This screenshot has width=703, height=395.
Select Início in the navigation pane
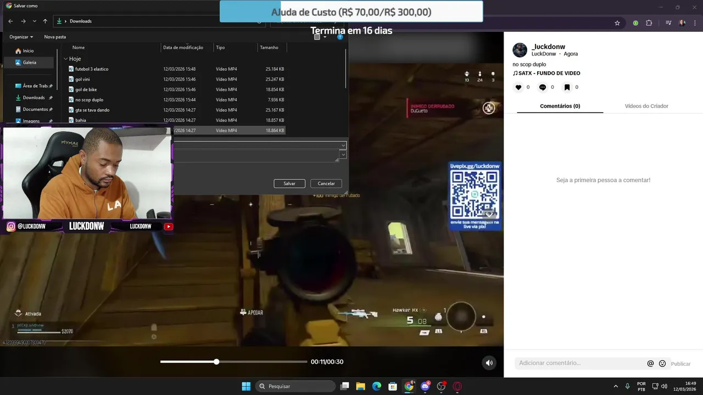click(x=25, y=51)
